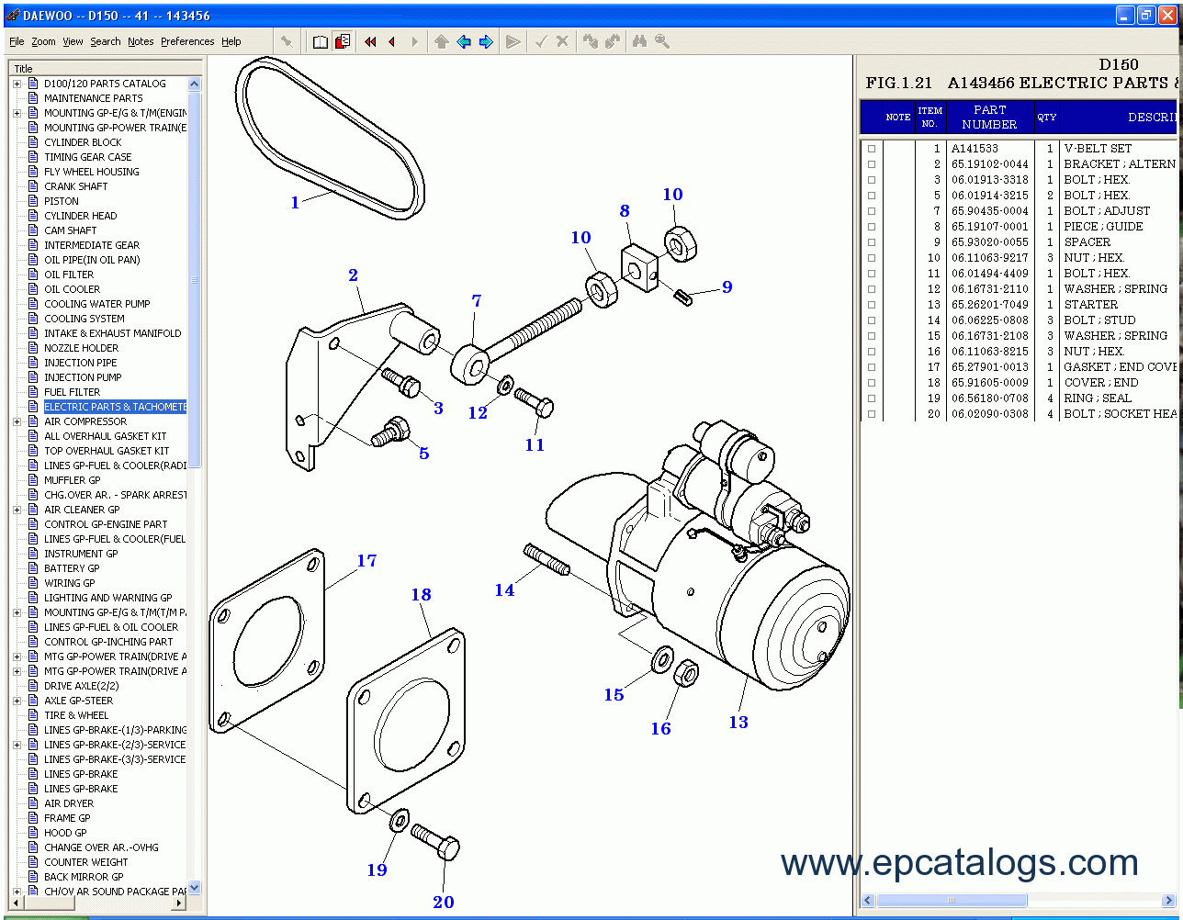Click the red double-left arrow icon
Image resolution: width=1183 pixels, height=920 pixels.
point(370,41)
